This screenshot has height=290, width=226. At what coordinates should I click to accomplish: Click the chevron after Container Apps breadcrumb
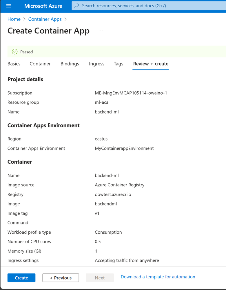(x=65, y=19)
